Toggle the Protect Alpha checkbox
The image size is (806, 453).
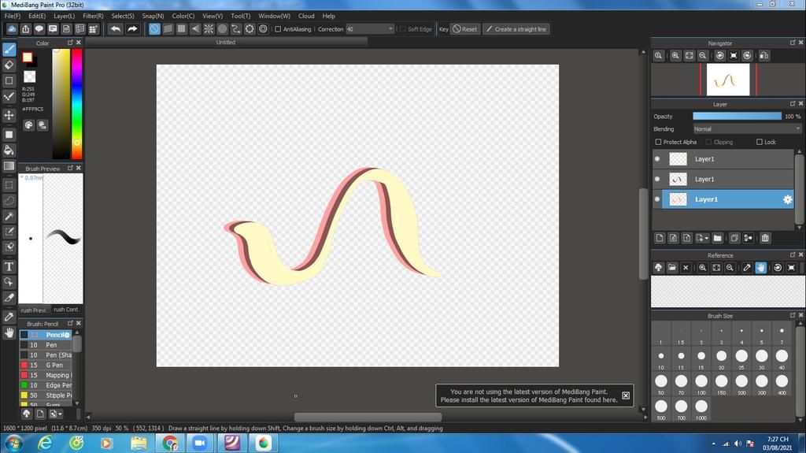click(x=658, y=142)
